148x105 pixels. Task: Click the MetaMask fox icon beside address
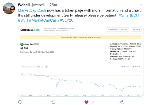click(135, 44)
